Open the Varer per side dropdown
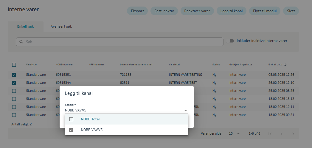The image size is (312, 148). (234, 134)
